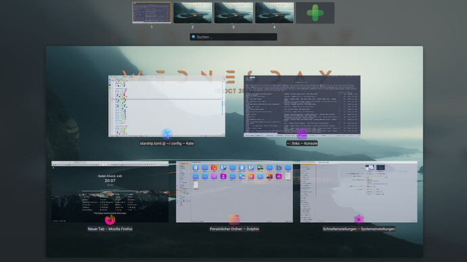Focus the Suchen search field
This screenshot has height=262, width=467.
[x=234, y=37]
